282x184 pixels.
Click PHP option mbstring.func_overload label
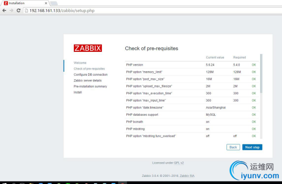point(151,136)
